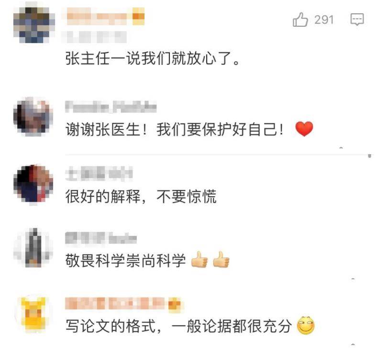This screenshot has height=349, width=376.
Task: Tap avatar beside 敬畏科学 comment
Action: pyautogui.click(x=33, y=248)
